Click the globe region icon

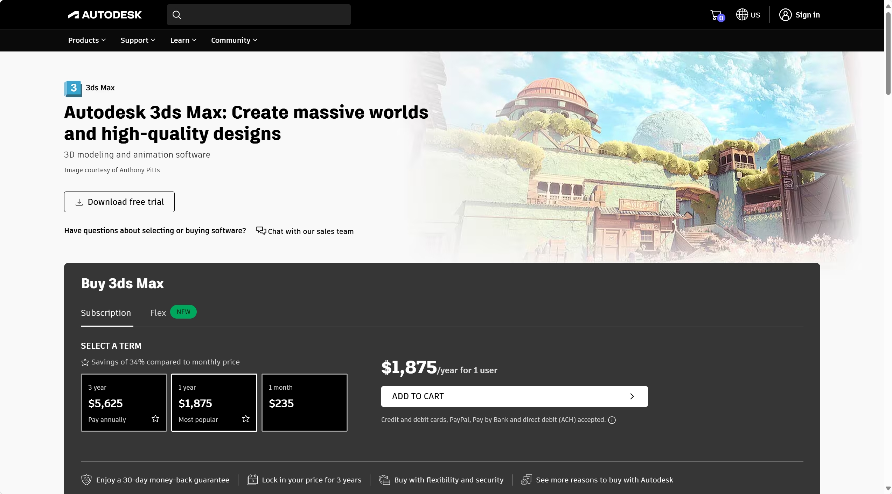point(742,14)
